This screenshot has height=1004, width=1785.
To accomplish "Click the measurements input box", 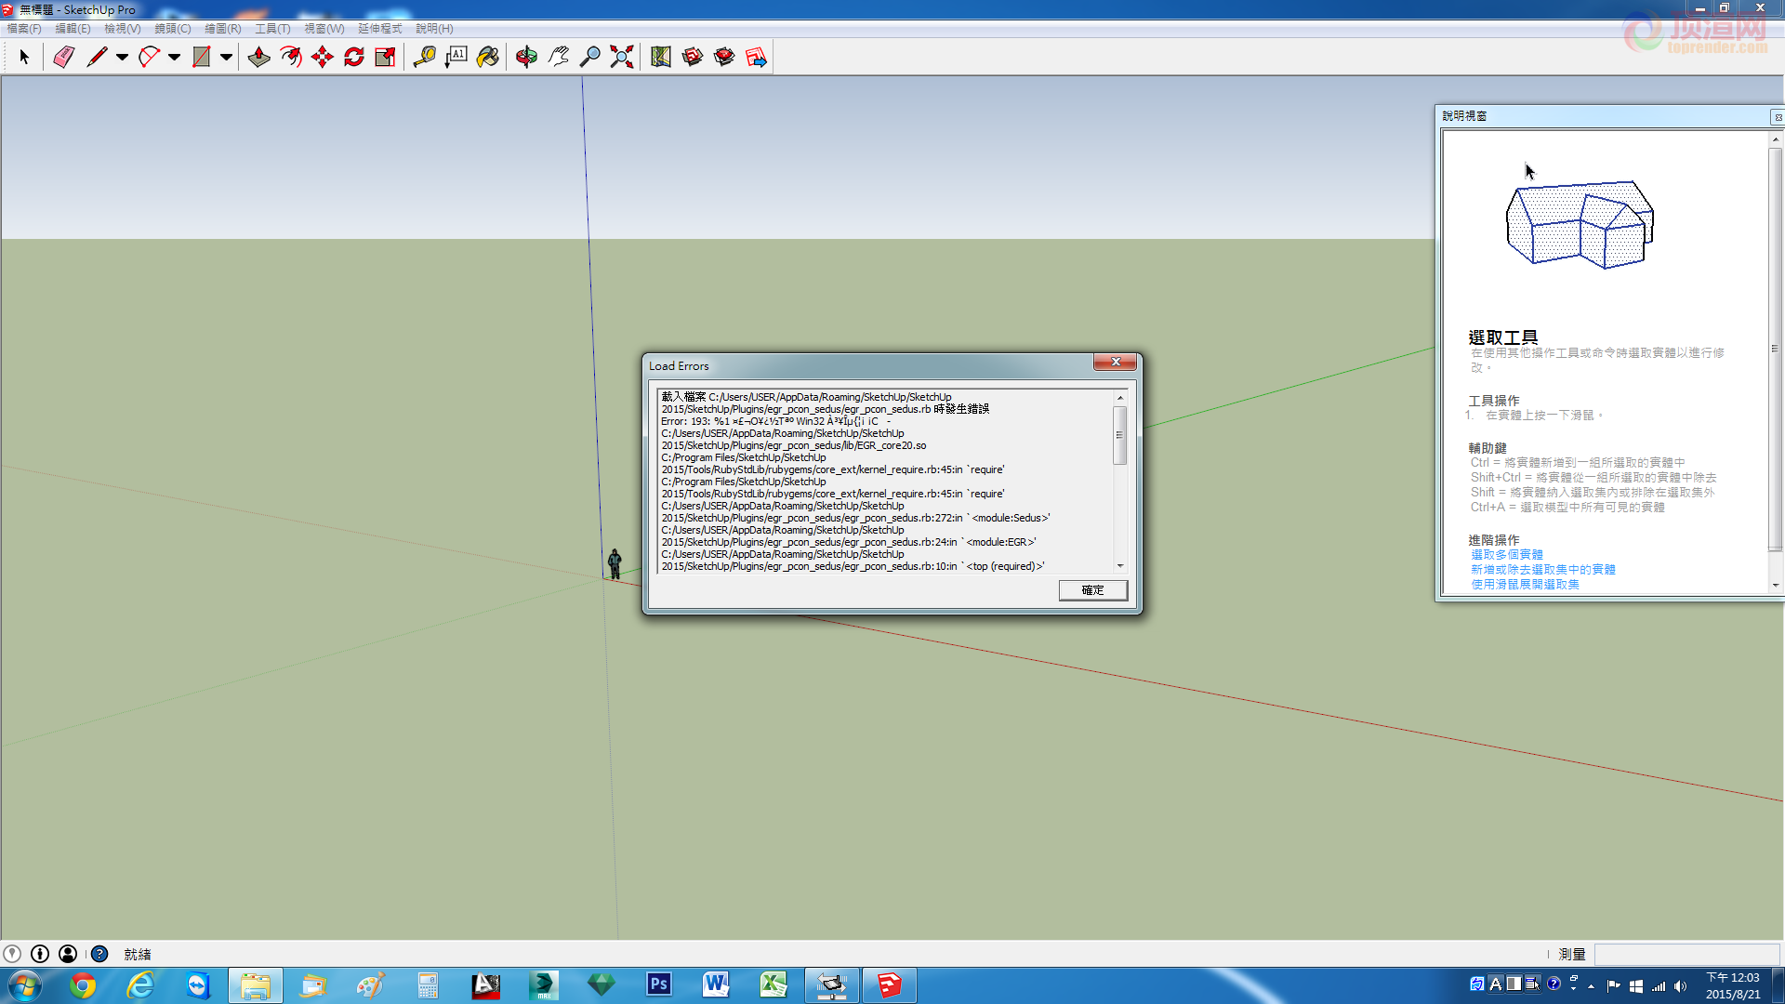I will pyautogui.click(x=1687, y=955).
